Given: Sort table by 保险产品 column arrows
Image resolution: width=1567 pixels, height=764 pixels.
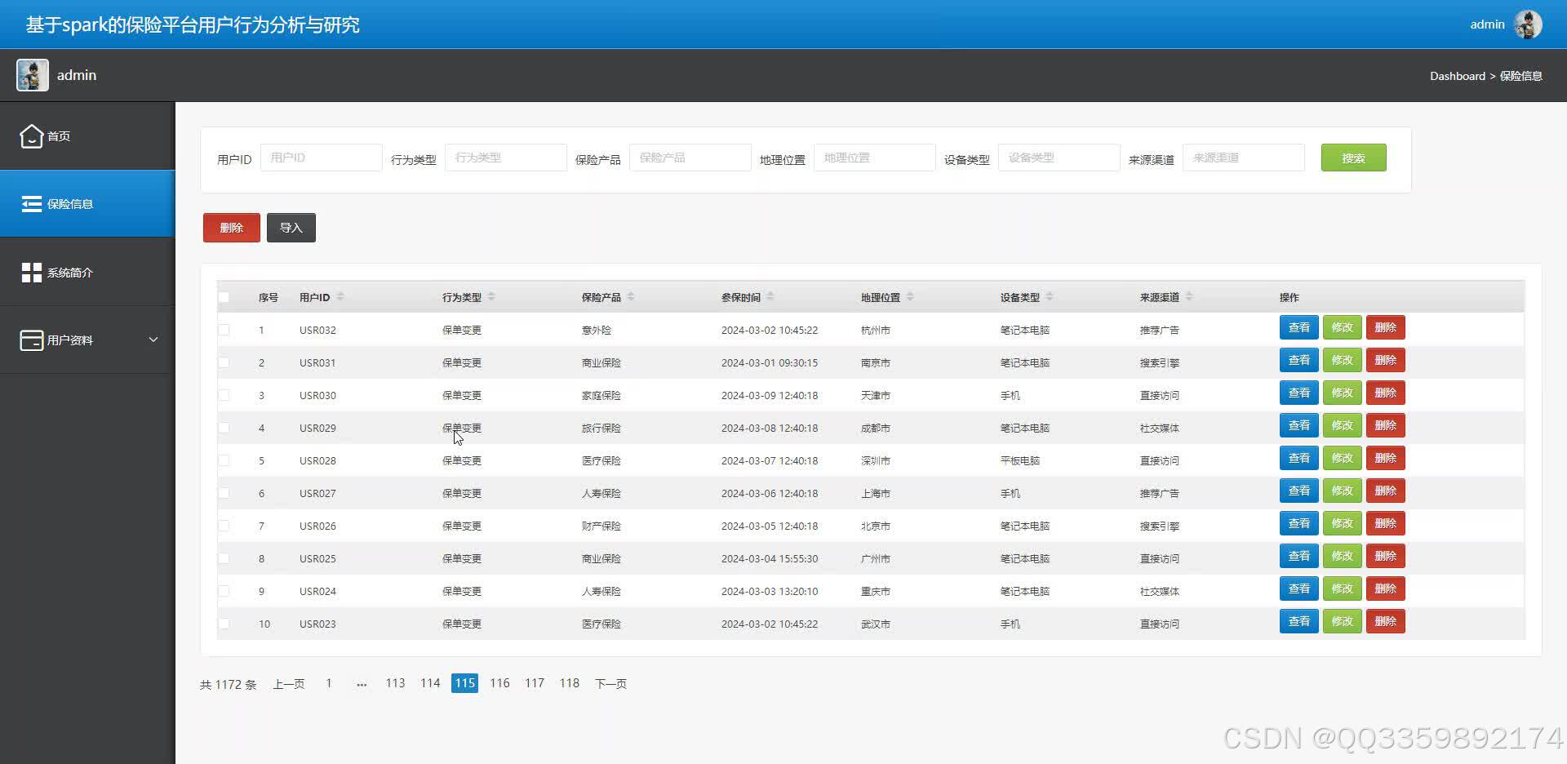Looking at the screenshot, I should tap(631, 296).
